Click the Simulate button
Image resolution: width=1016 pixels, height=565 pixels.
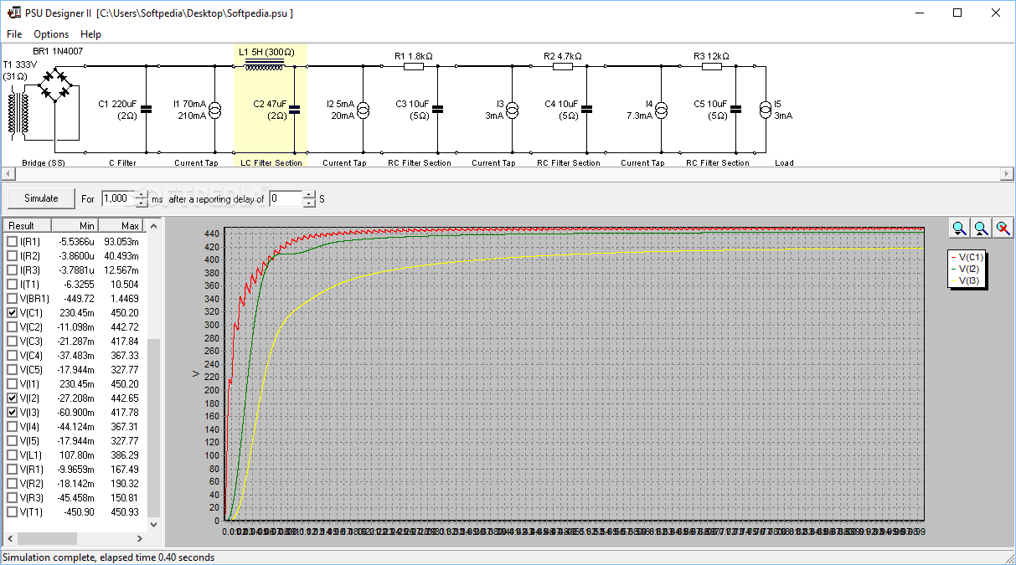click(41, 198)
